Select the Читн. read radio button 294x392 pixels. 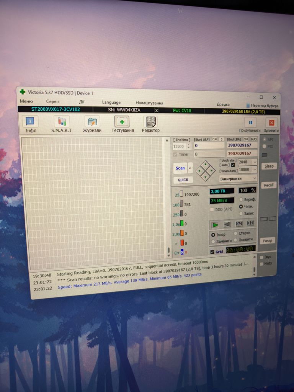pos(241,206)
